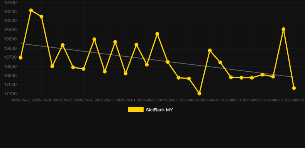Select the data point above 2025-06-01

click(x=125, y=73)
